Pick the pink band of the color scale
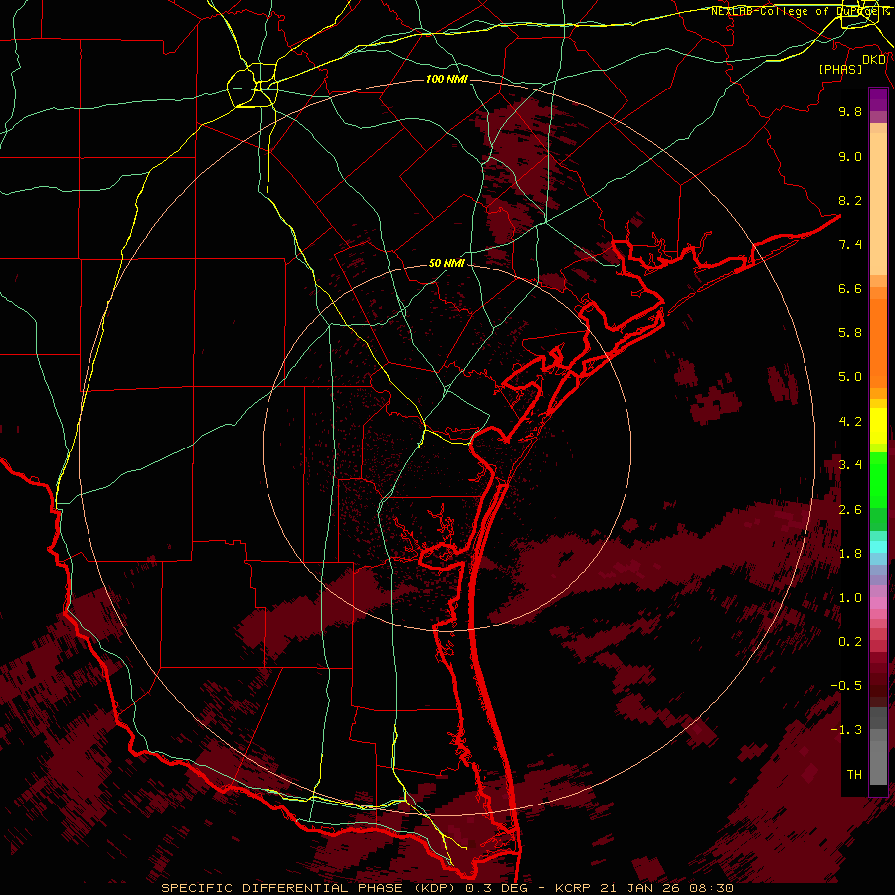 click(x=878, y=603)
